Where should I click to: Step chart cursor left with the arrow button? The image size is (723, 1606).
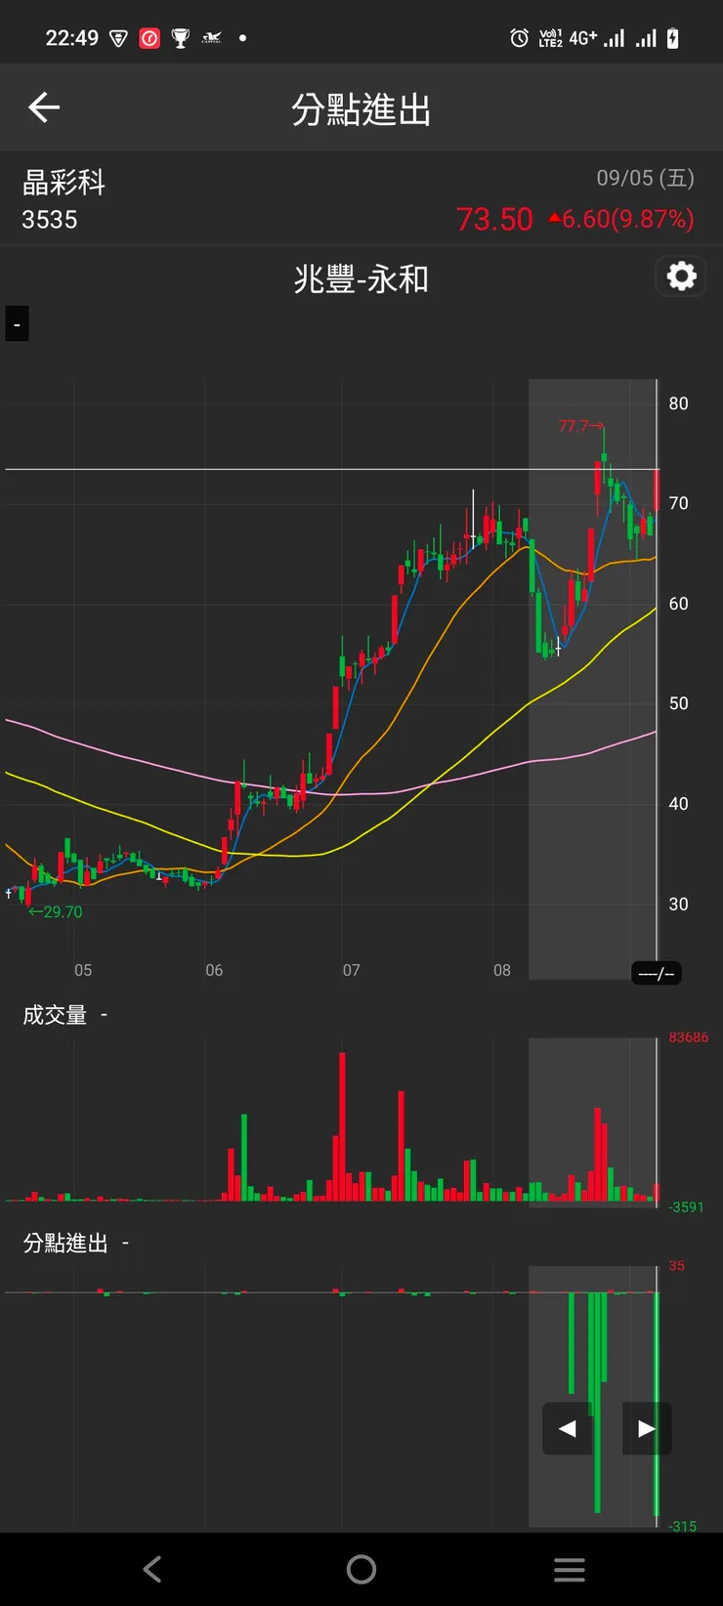568,1428
